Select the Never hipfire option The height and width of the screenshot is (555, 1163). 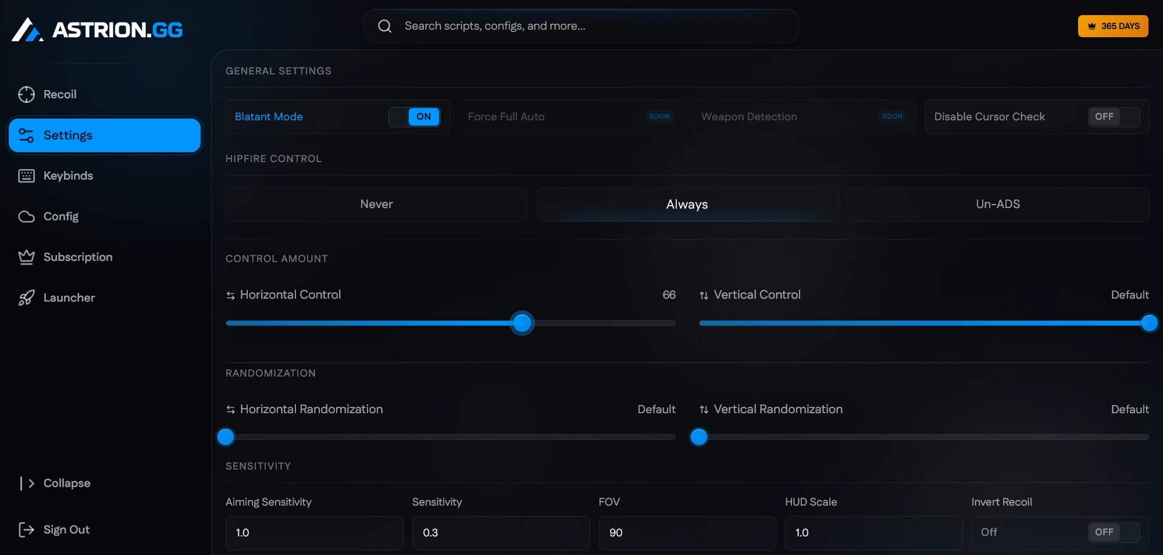point(376,204)
